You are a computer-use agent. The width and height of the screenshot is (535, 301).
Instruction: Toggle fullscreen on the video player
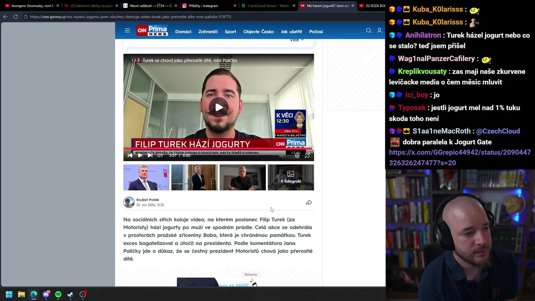pos(307,156)
